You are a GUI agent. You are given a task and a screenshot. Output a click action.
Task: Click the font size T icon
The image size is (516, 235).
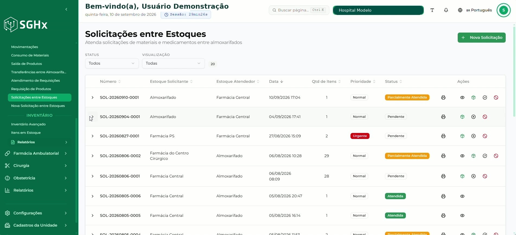[432, 10]
